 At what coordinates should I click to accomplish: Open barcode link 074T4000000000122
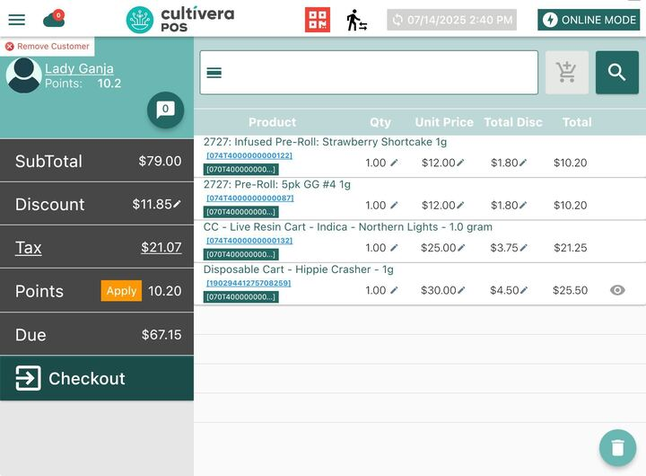click(x=249, y=155)
